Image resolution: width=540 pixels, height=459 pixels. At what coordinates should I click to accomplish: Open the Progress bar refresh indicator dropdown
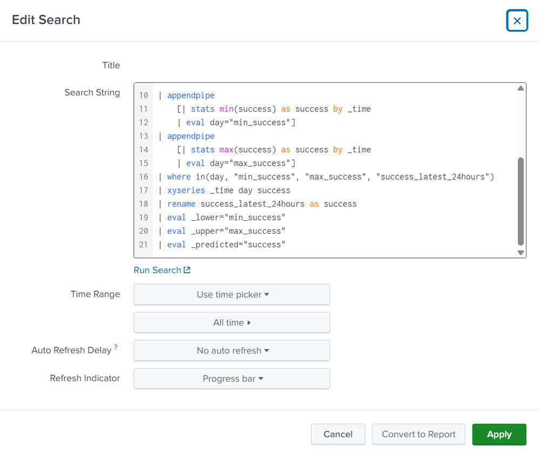click(x=231, y=378)
